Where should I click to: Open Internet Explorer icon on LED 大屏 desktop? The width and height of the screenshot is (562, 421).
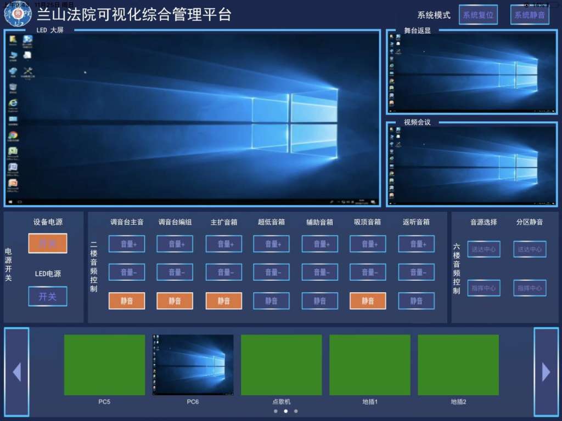coord(13,104)
